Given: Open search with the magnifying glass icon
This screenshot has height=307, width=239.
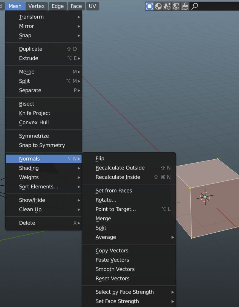Looking at the screenshot, I should 194,6.
